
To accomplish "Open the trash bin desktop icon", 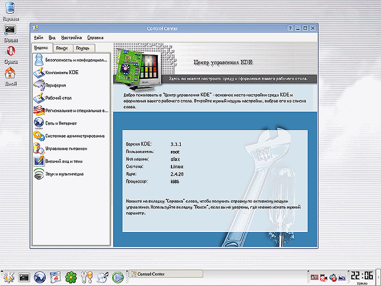I will (10, 7).
